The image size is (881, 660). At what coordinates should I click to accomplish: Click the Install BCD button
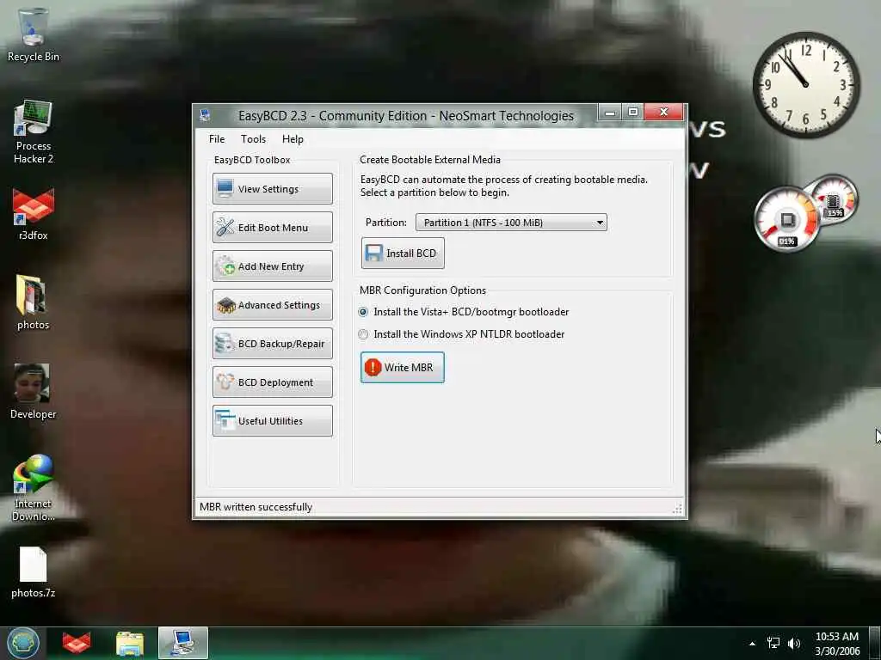403,254
